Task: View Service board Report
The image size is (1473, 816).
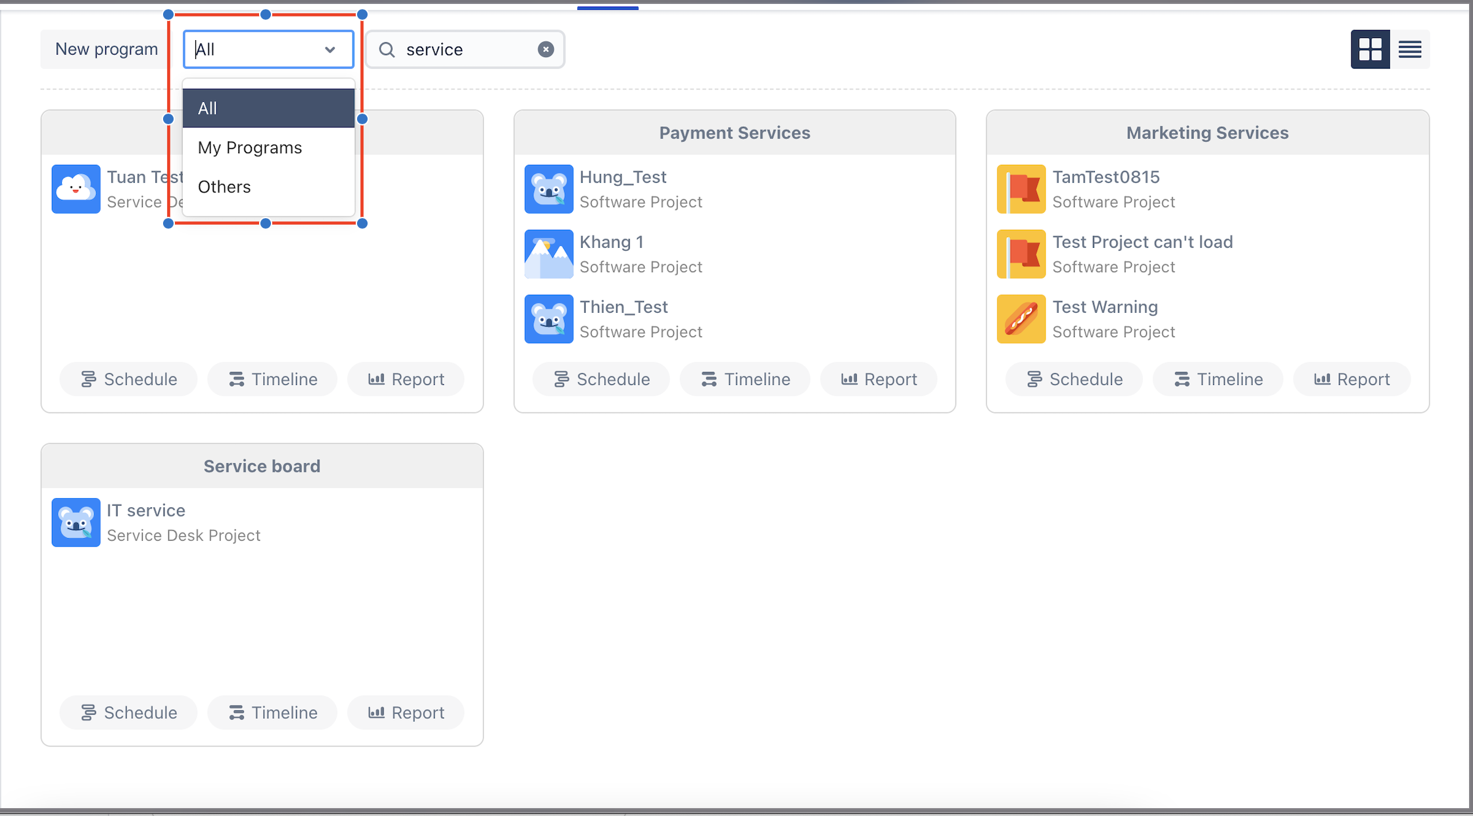Action: (406, 712)
